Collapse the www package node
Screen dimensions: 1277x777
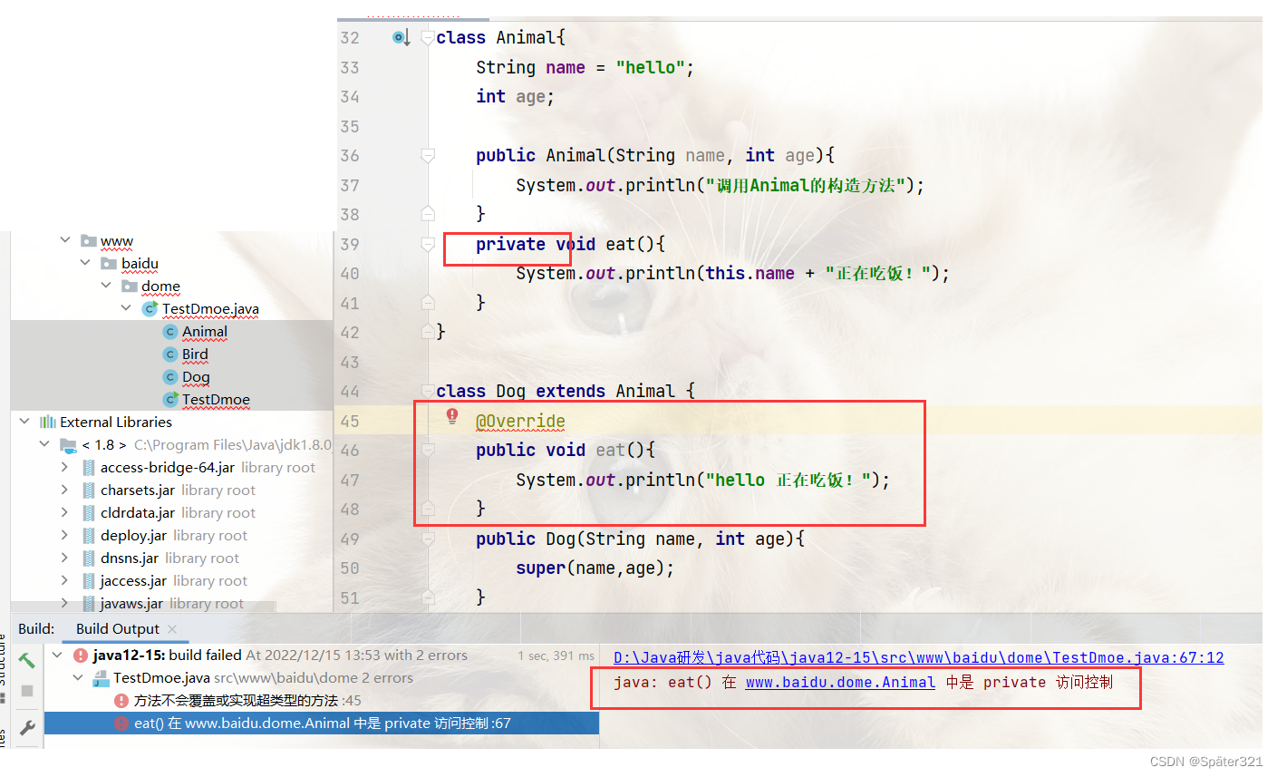pos(65,240)
